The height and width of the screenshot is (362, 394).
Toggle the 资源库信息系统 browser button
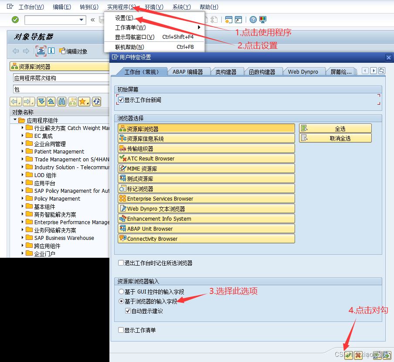click(206, 138)
